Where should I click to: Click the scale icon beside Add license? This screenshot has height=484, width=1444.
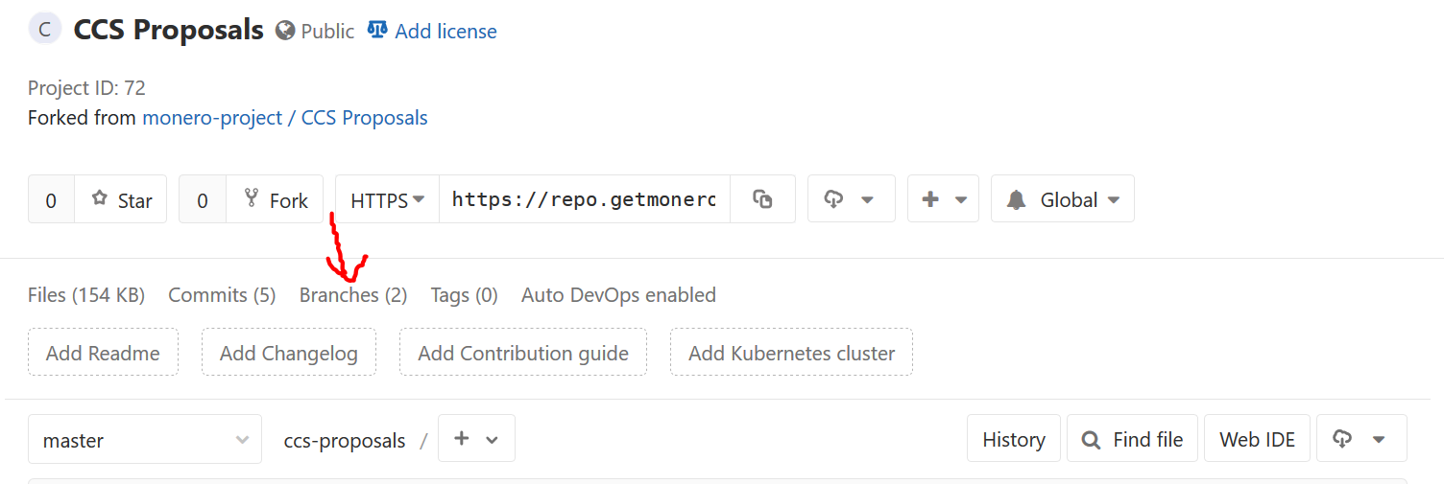coord(377,30)
